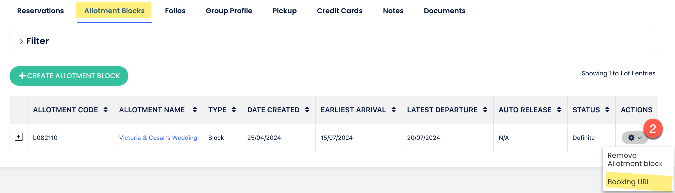
Task: Go to the Group Profile tab
Action: [229, 11]
